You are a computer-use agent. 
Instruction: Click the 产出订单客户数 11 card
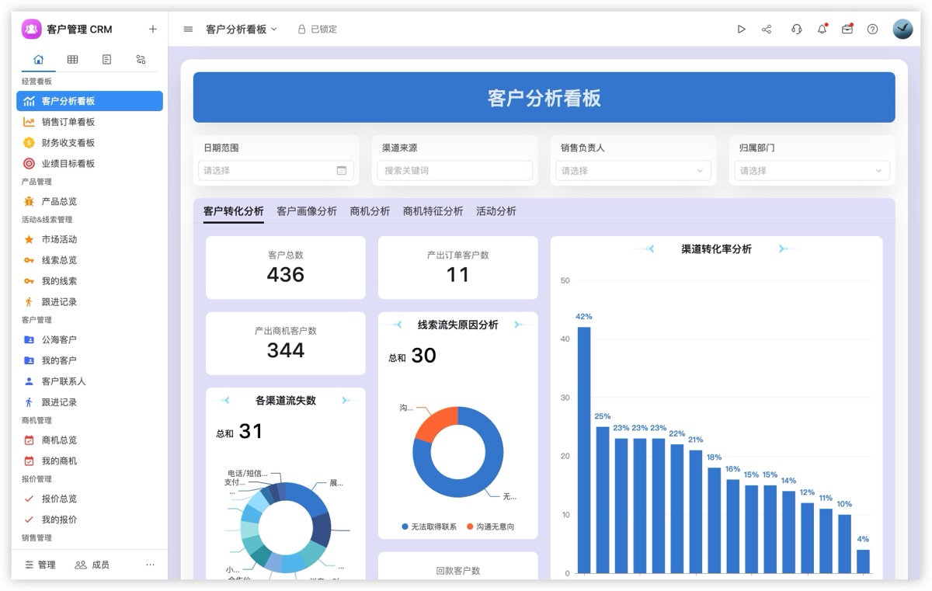pyautogui.click(x=457, y=268)
